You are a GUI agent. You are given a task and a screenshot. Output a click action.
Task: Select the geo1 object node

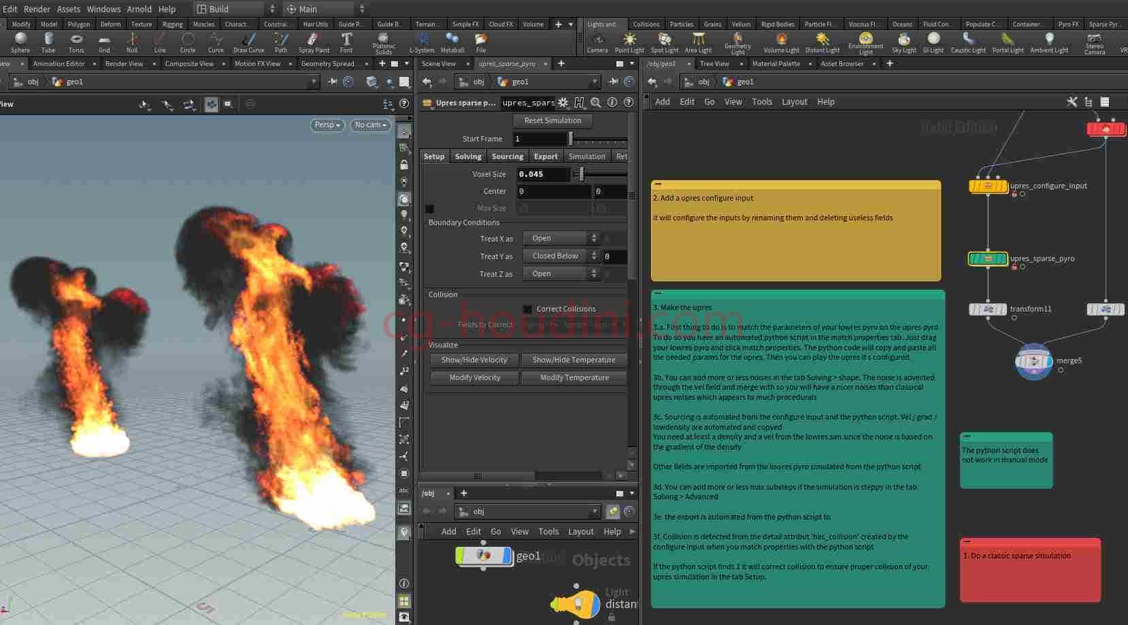coord(484,556)
